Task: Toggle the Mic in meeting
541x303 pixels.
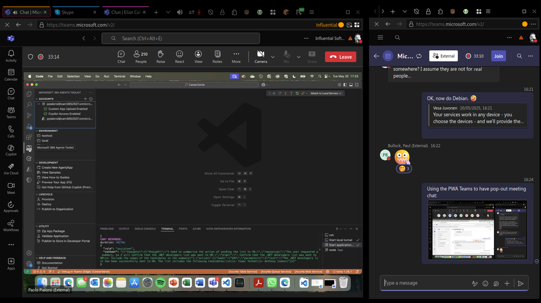Action: [286, 57]
